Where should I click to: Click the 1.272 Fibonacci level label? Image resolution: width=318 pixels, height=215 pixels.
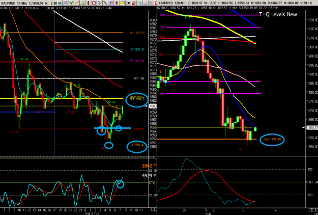coord(161,27)
